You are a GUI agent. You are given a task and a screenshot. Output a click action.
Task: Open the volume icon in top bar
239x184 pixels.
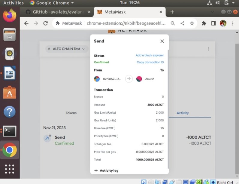point(218,3)
